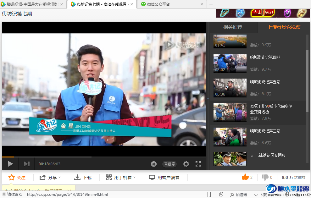Image resolution: width=311 pixels, height=198 pixels.
Task: Open 响城街访记第五期 video title
Action: (265, 82)
